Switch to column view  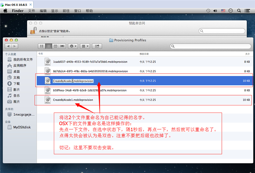click(x=55, y=46)
